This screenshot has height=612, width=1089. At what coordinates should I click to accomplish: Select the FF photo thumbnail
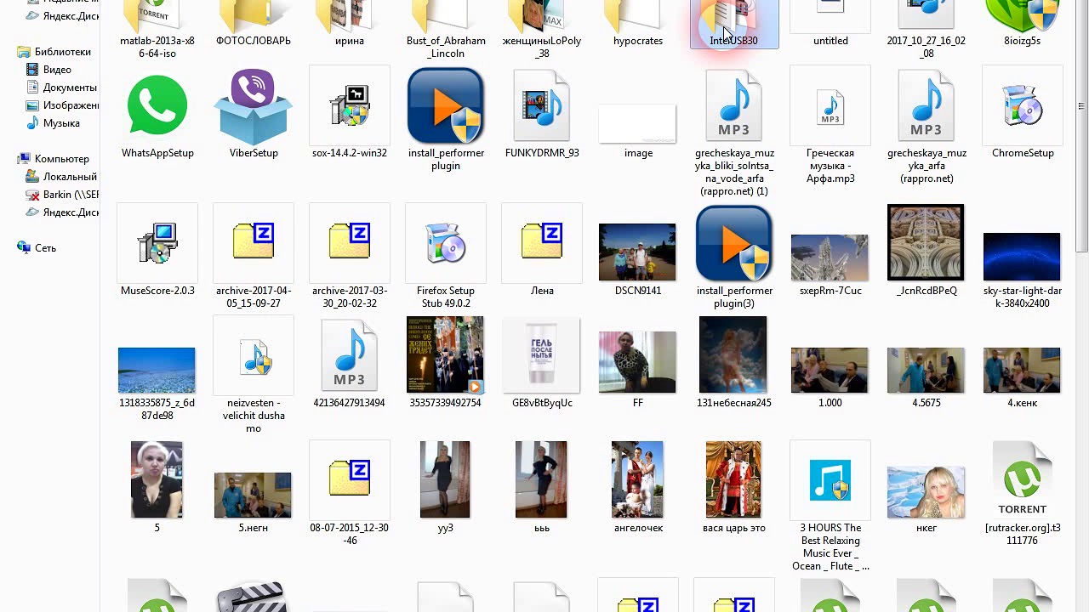(x=637, y=362)
